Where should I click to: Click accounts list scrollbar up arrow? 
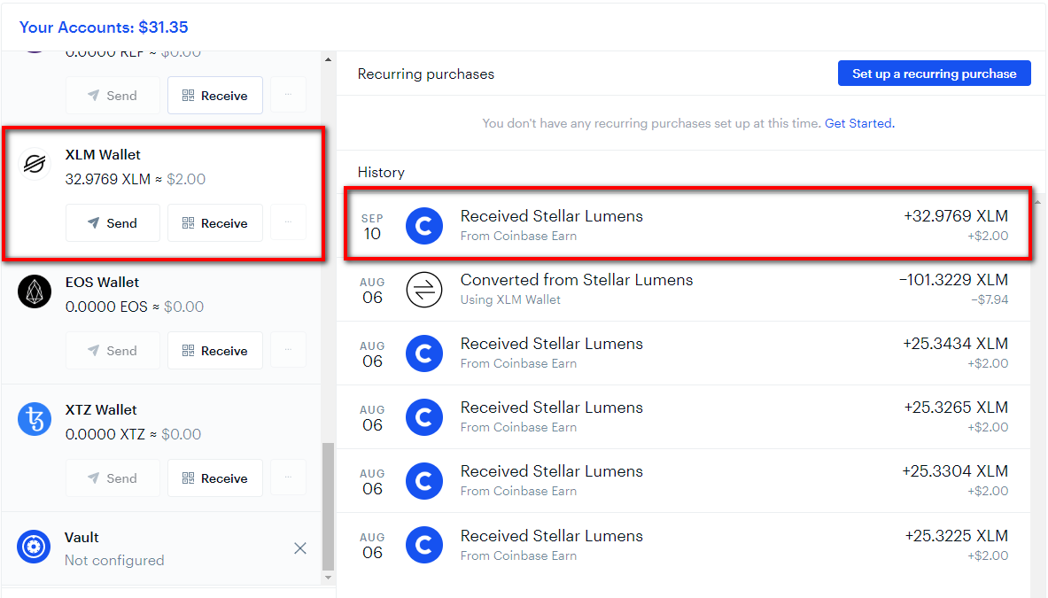pyautogui.click(x=328, y=59)
